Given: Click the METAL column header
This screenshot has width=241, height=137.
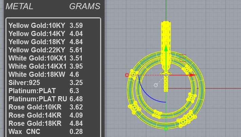Looking at the screenshot, I should [x=19, y=6].
